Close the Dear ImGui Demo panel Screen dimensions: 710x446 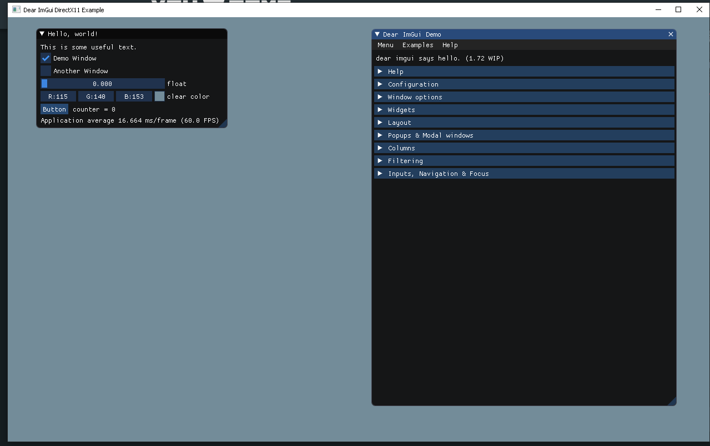[x=671, y=34]
